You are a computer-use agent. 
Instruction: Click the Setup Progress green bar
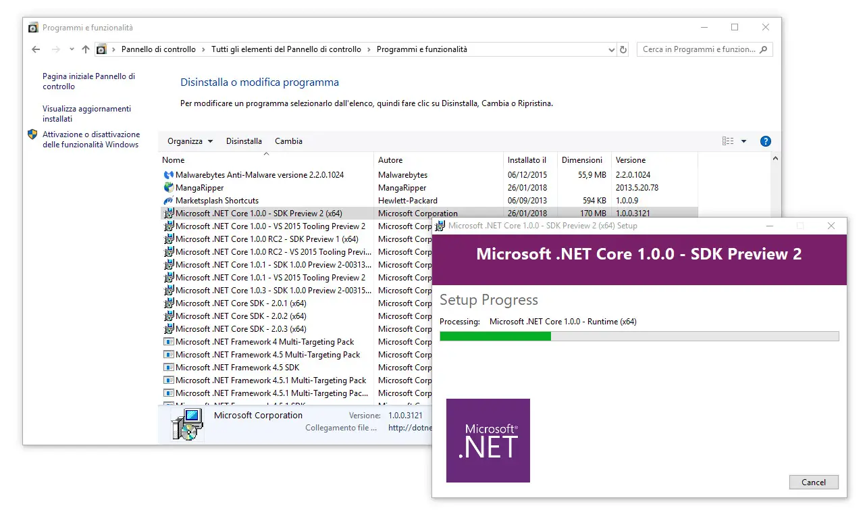point(495,336)
